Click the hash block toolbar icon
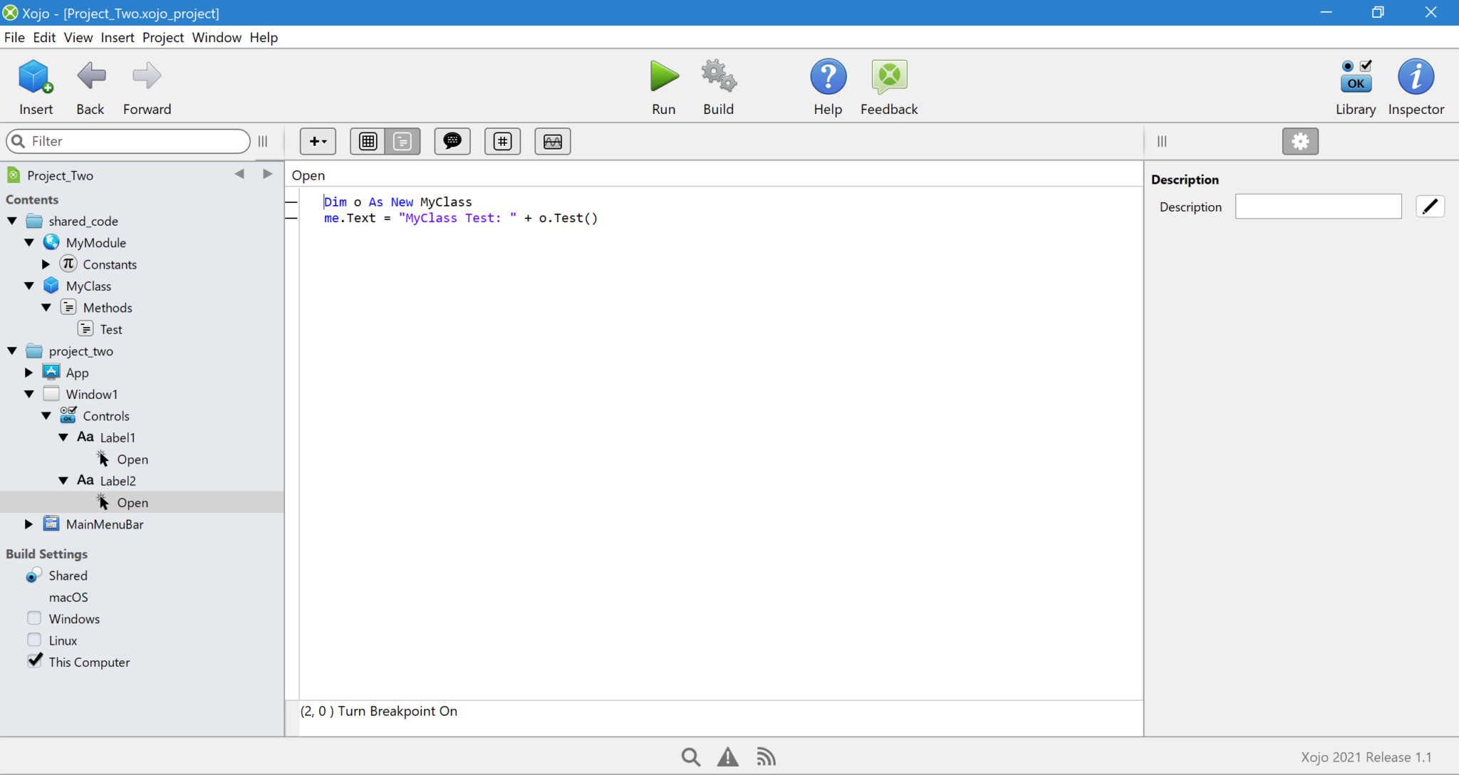1459x775 pixels. pyautogui.click(x=503, y=141)
